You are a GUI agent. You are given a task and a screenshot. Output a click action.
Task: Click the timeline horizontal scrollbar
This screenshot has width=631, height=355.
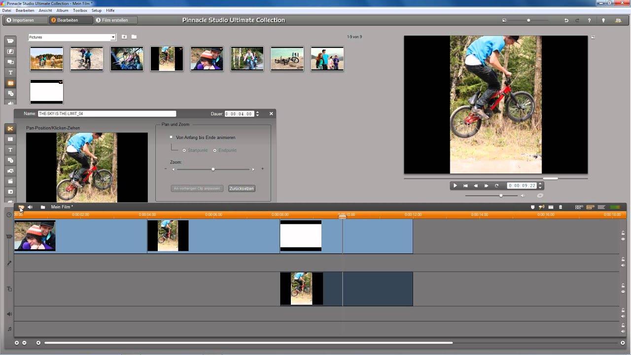[248, 343]
